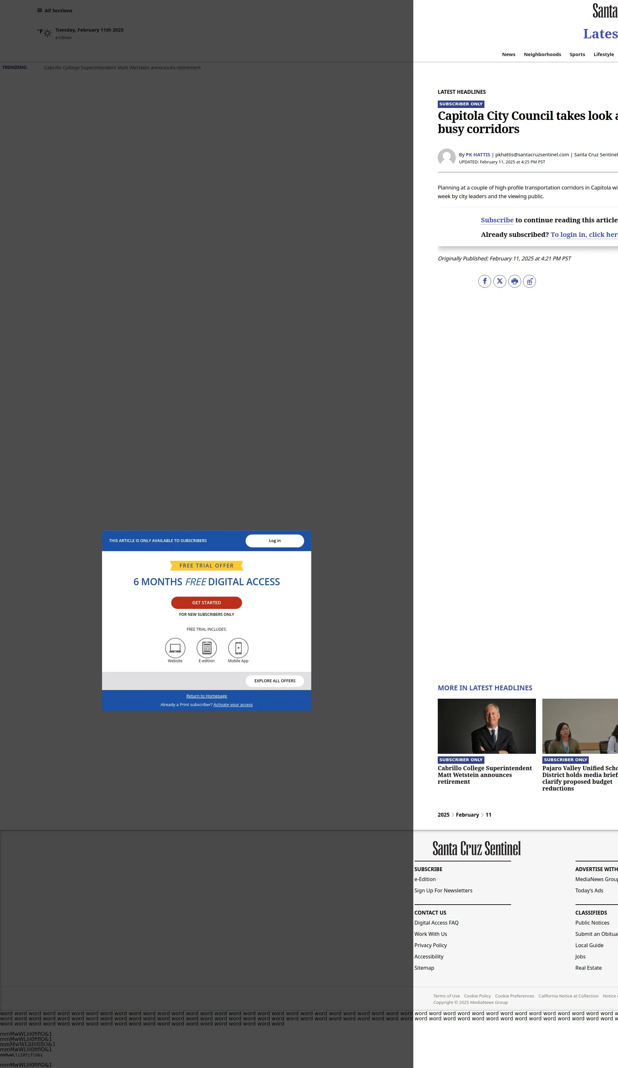618x1068 pixels.
Task: Open the News menu item
Action: click(x=508, y=54)
